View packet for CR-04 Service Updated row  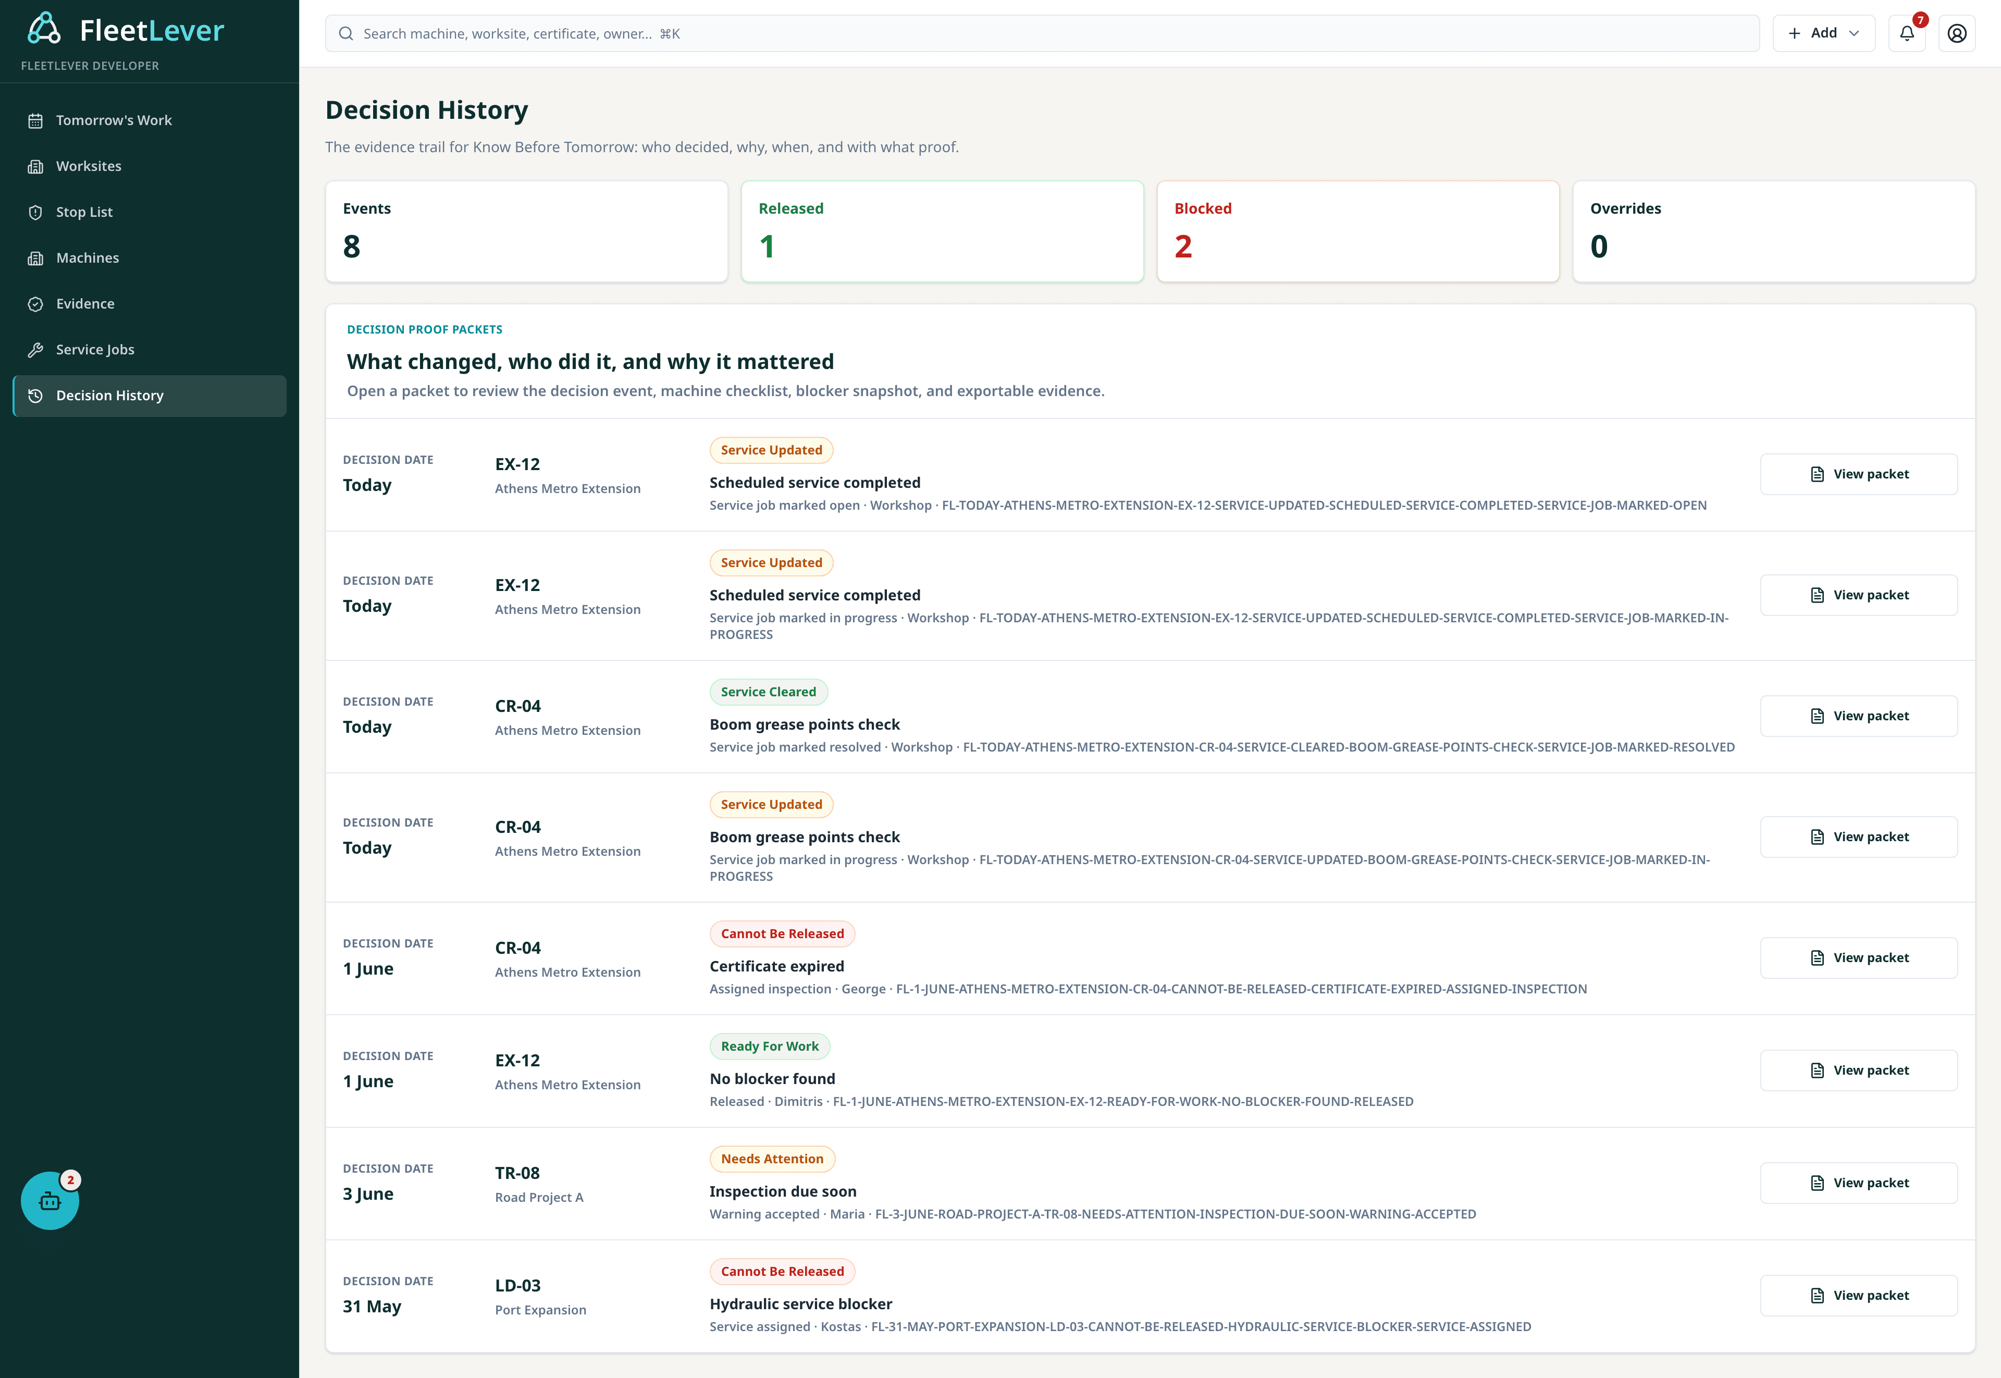[1859, 836]
